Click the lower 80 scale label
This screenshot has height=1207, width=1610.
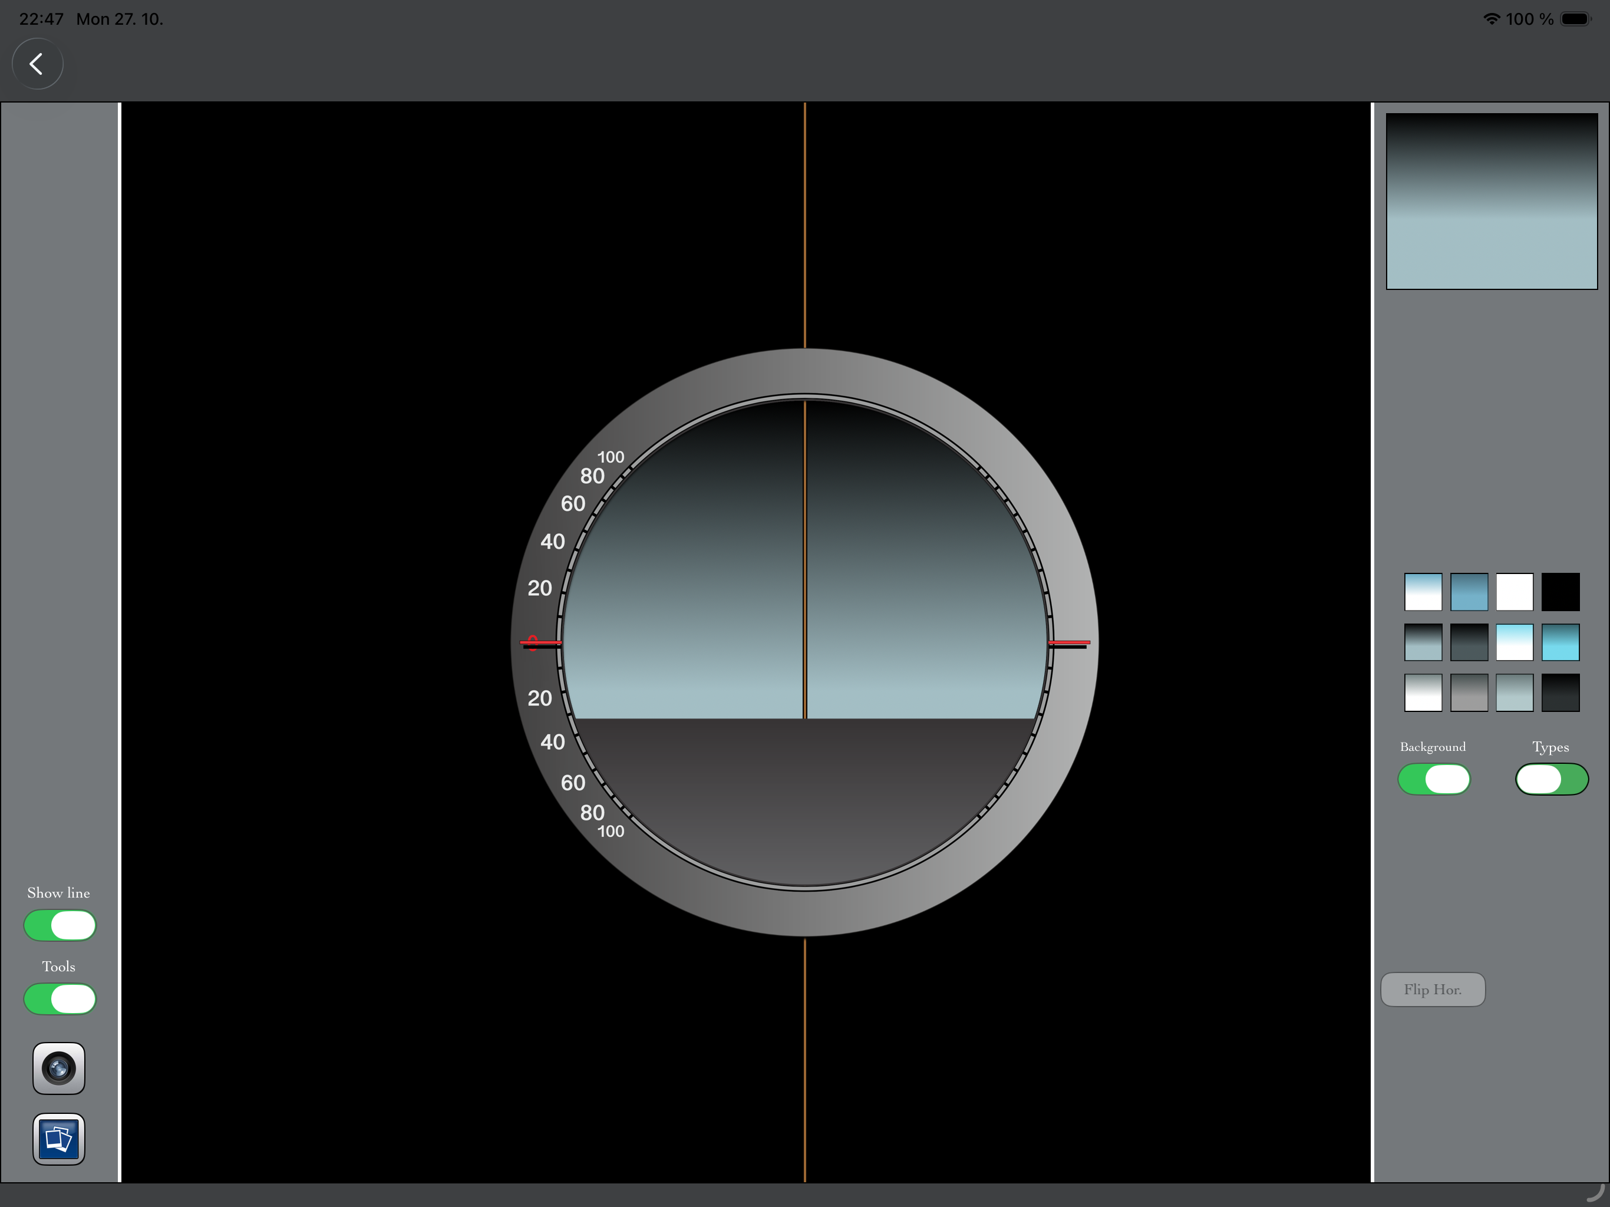[592, 813]
